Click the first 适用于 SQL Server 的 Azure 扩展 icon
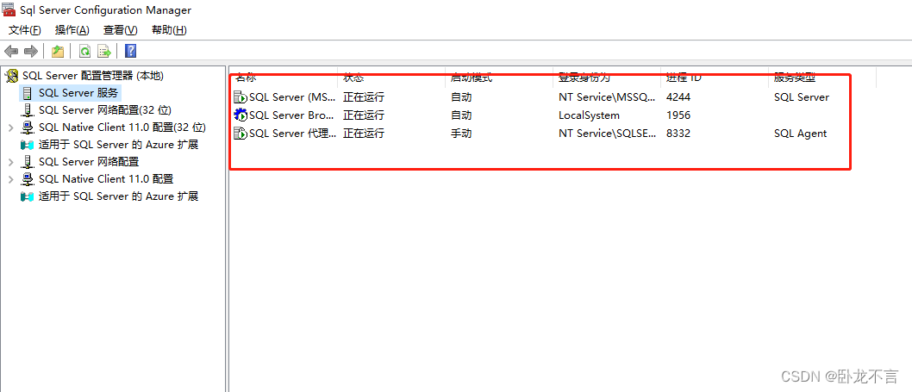Viewport: 912px width, 392px height. coord(28,145)
